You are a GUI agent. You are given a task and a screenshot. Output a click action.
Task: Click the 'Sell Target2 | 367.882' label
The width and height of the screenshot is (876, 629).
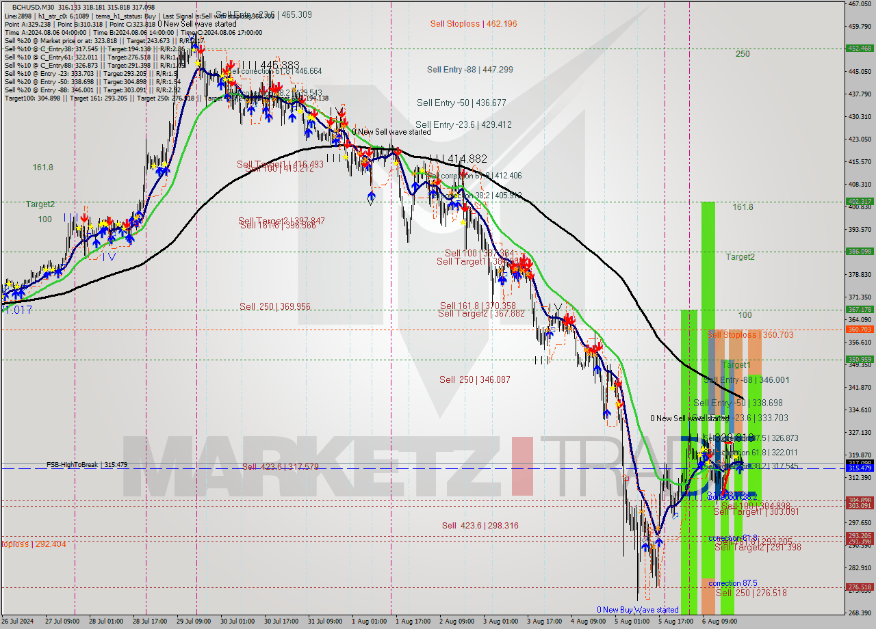click(481, 314)
